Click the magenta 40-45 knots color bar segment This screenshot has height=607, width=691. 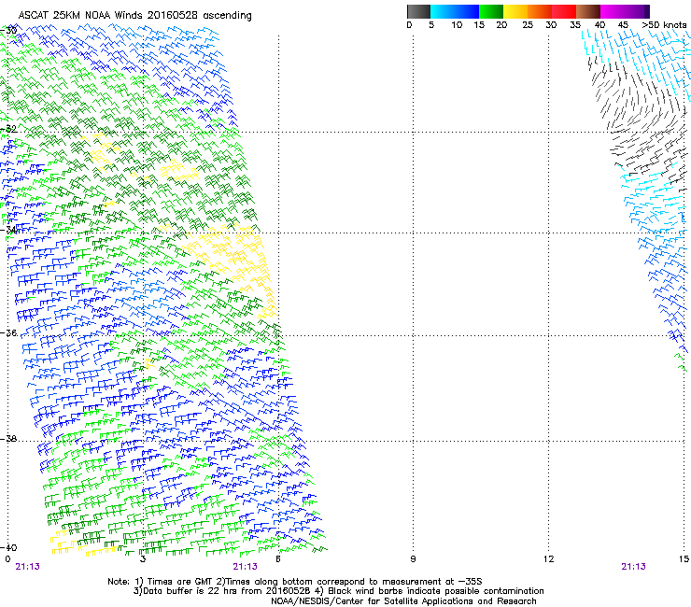[x=613, y=11]
